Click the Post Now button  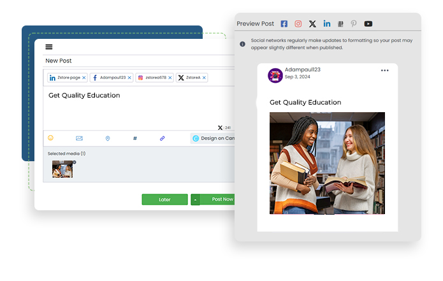[217, 199]
